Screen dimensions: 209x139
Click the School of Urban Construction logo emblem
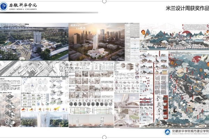coord(168,132)
